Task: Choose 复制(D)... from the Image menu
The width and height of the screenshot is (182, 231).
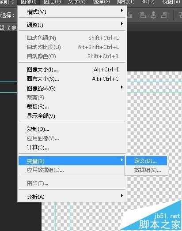Action: (72, 129)
